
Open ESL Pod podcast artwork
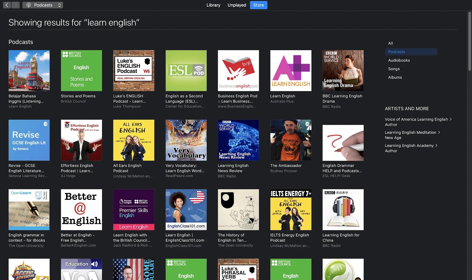(x=186, y=71)
